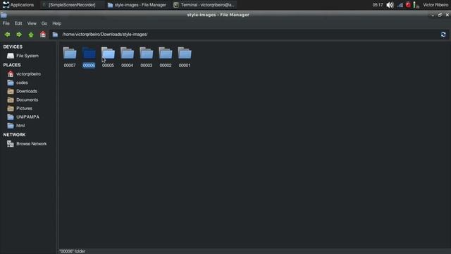Open the View menu
This screenshot has width=451, height=254.
pyautogui.click(x=32, y=23)
